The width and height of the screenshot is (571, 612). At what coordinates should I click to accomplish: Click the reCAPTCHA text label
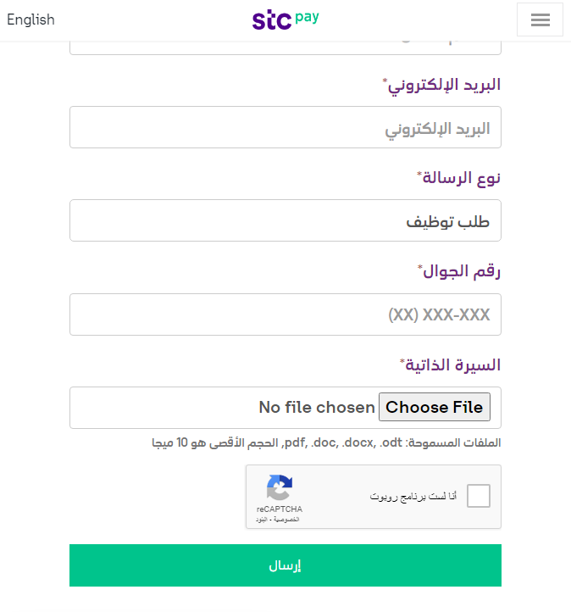point(280,509)
